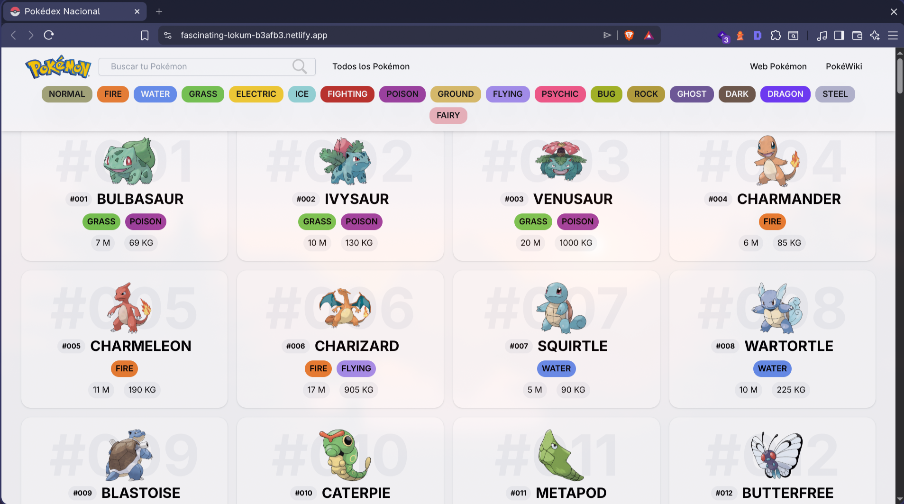Open the extensions puzzle icon
Screen dimensions: 904x504
[776, 35]
